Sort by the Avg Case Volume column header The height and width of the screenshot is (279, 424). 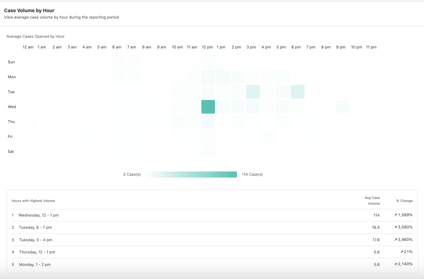pyautogui.click(x=372, y=200)
